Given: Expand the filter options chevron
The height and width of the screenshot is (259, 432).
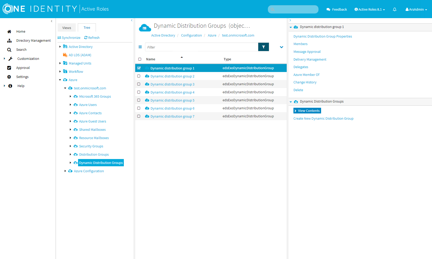Looking at the screenshot, I should tap(282, 47).
